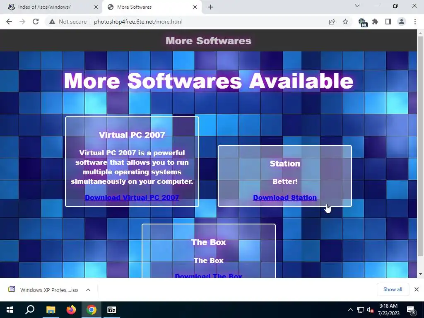The width and height of the screenshot is (424, 318).
Task: Close the downloads bar
Action: (x=417, y=289)
